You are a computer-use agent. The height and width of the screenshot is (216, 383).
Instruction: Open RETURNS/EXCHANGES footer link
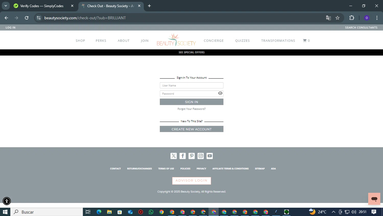(x=139, y=169)
